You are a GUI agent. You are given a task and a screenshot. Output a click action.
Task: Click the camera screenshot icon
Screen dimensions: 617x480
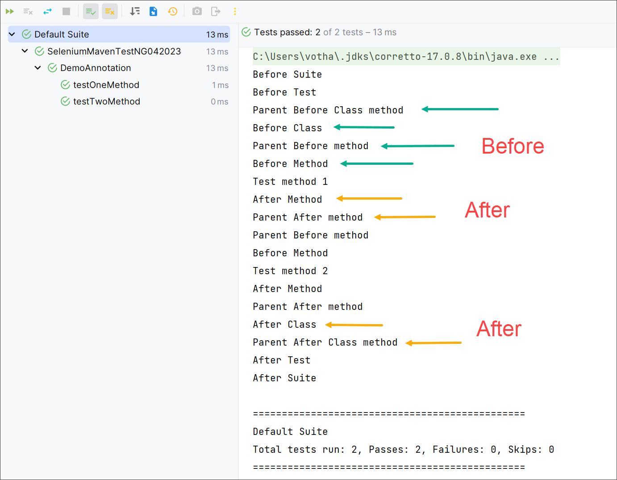tap(197, 12)
